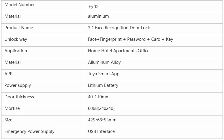The height and width of the screenshot is (140, 224).
Task: Click the APP label cell
Action: [8, 74]
